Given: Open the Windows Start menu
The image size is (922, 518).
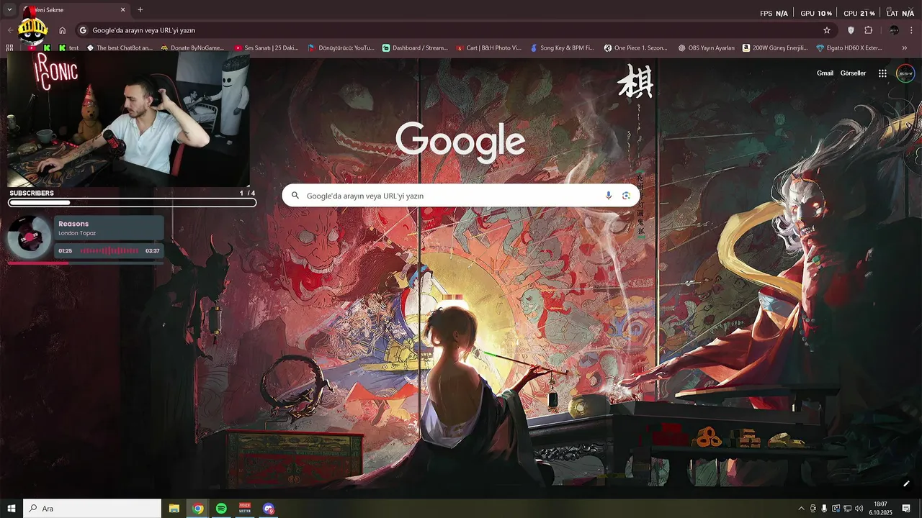Looking at the screenshot, I should click(x=12, y=509).
